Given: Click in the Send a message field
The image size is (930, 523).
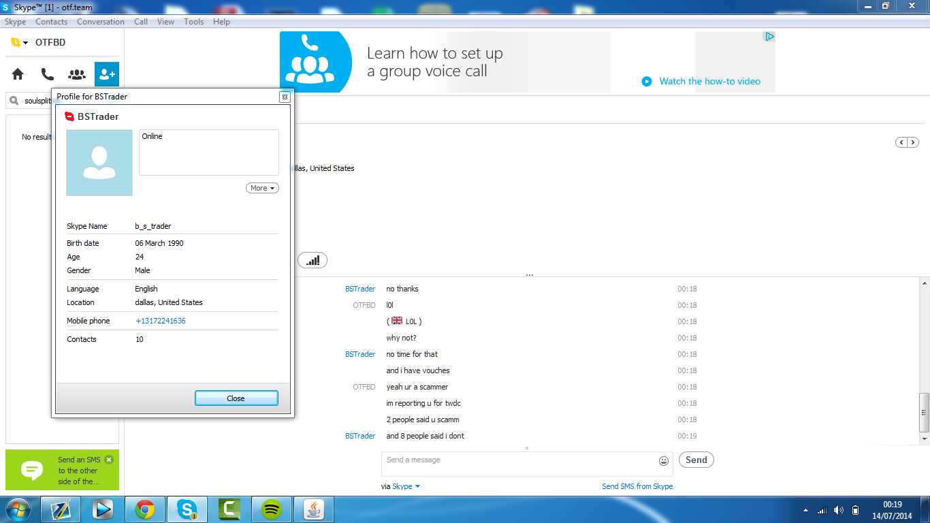Looking at the screenshot, I should tap(527, 464).
